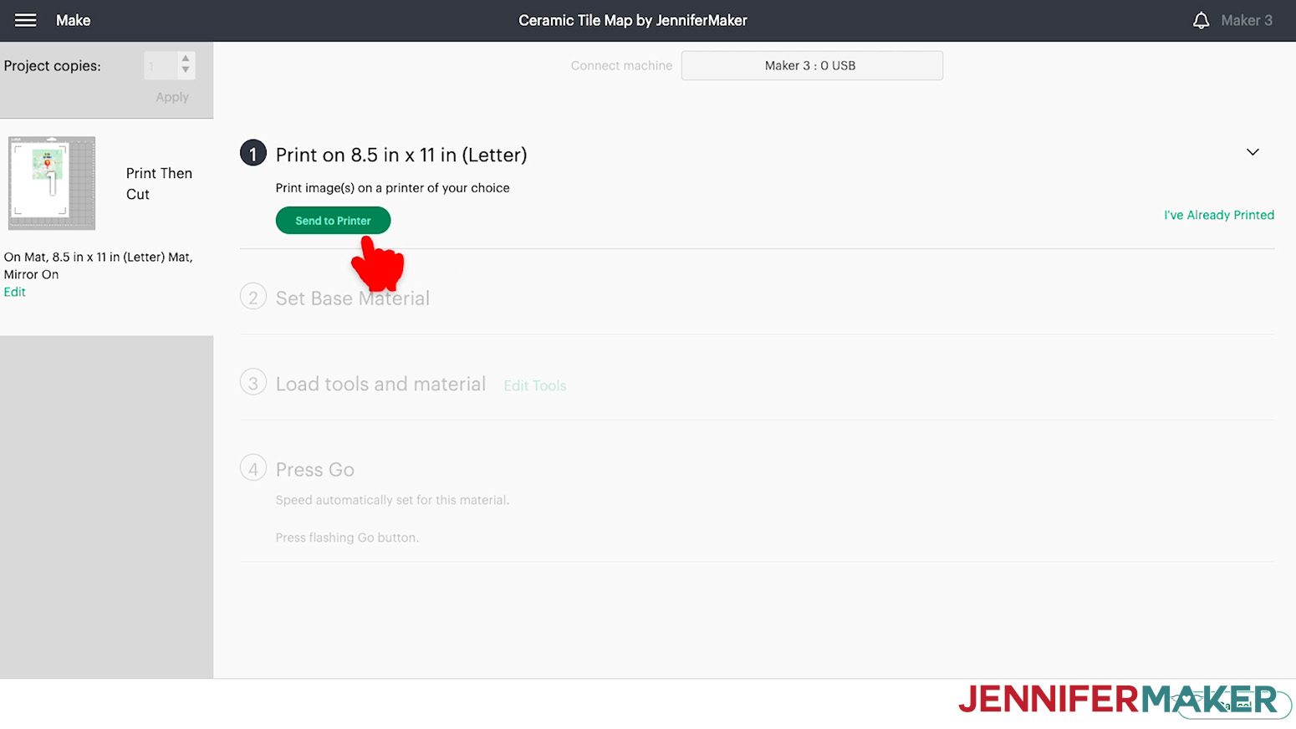Click the Send to Printer button

333,221
